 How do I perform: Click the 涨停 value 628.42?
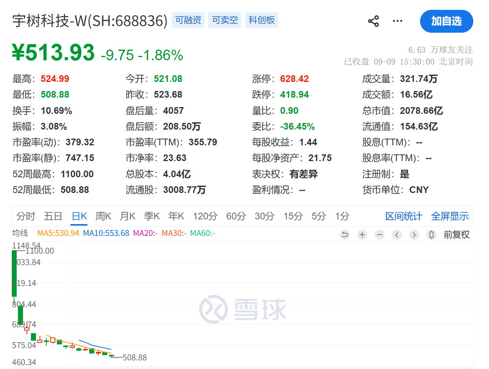click(x=295, y=79)
